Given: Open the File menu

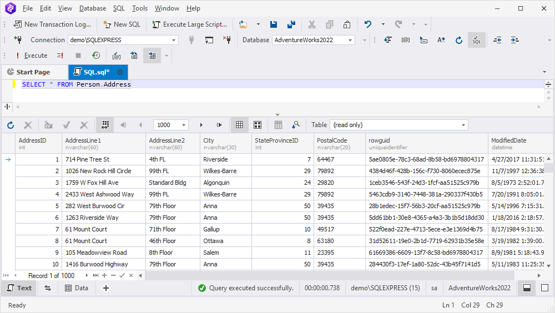Looking at the screenshot, I should point(27,8).
